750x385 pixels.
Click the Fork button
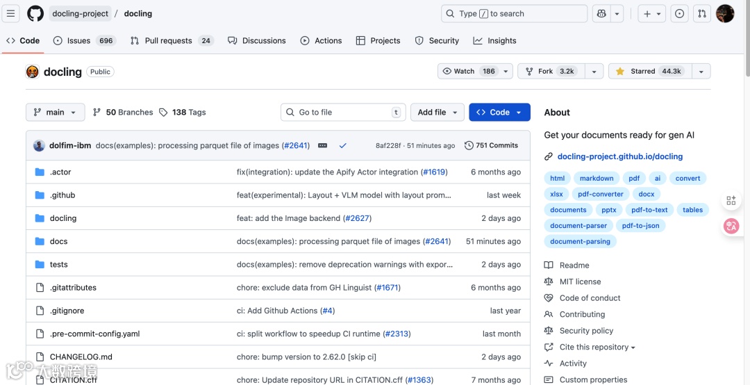[551, 72]
